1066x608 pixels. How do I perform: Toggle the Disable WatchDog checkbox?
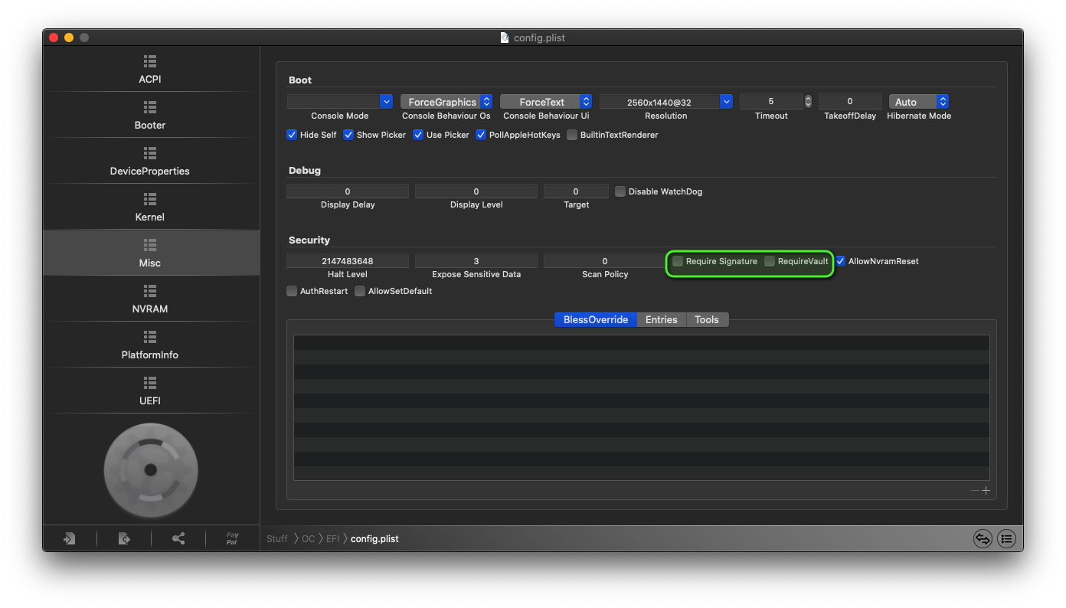(x=620, y=191)
